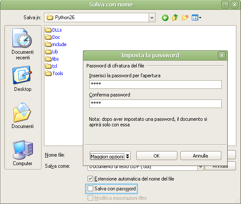The image size is (241, 204).
Task: Click the Conferma password field
Action: pos(156,104)
